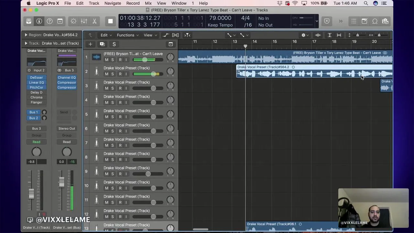Screen dimensions: 414x233
Task: Open the Window menu
Action: coord(179,3)
